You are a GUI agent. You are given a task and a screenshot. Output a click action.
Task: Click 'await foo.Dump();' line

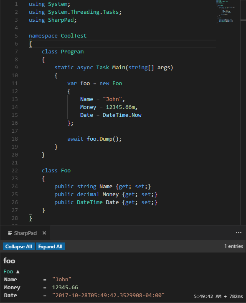[x=94, y=139]
